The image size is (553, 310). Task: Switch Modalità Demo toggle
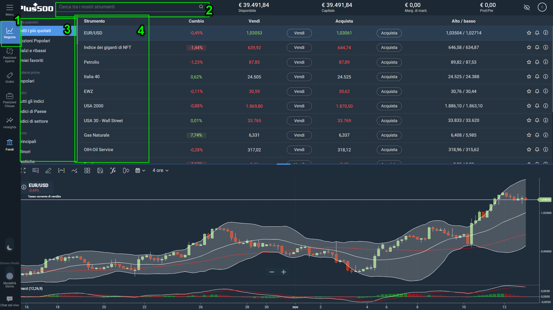(x=10, y=276)
